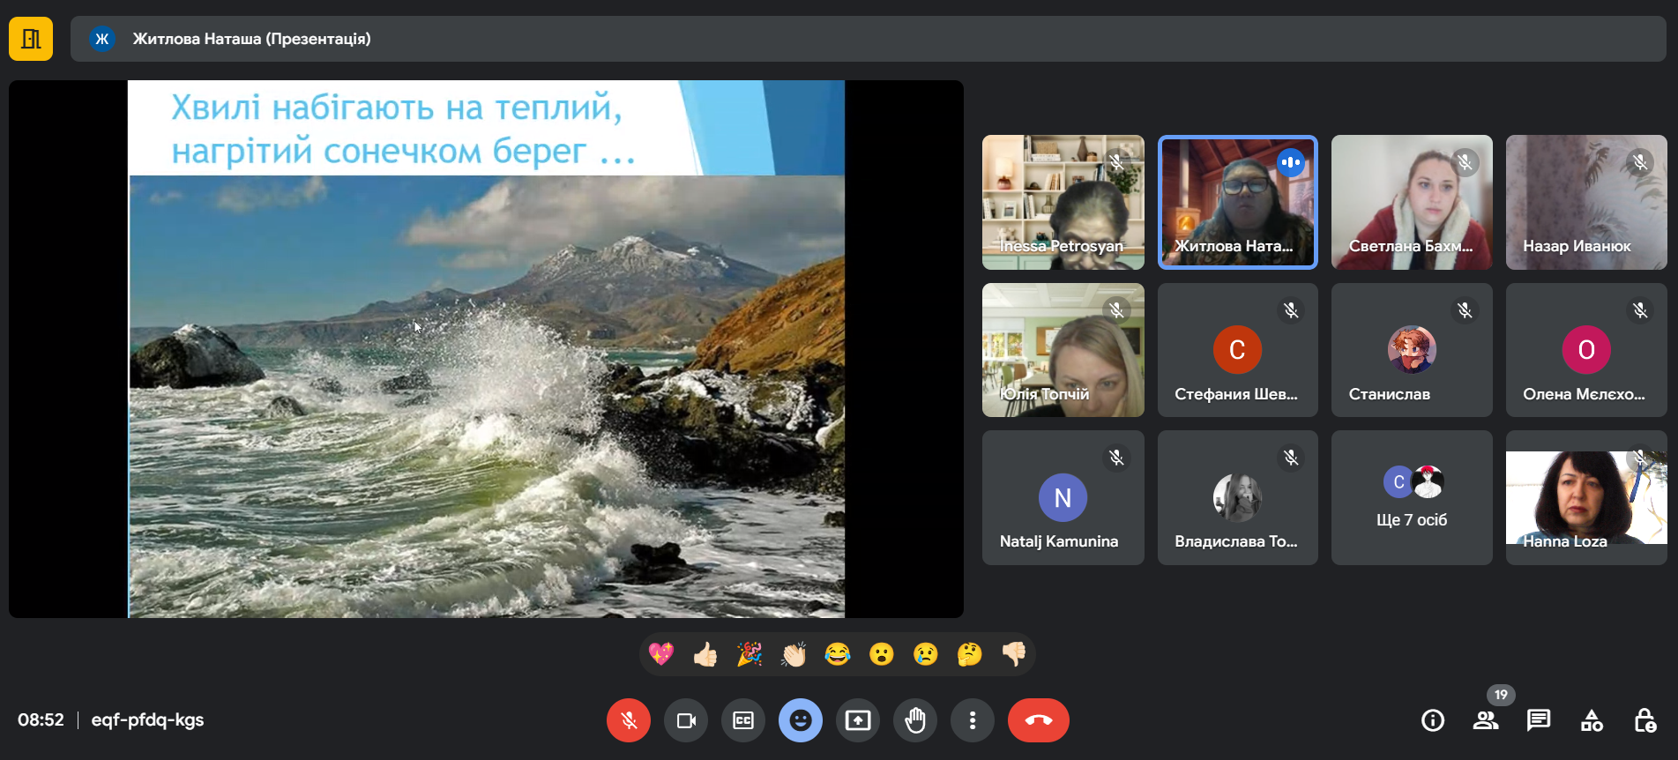Select Hanna Loza's video tile

(x=1585, y=498)
